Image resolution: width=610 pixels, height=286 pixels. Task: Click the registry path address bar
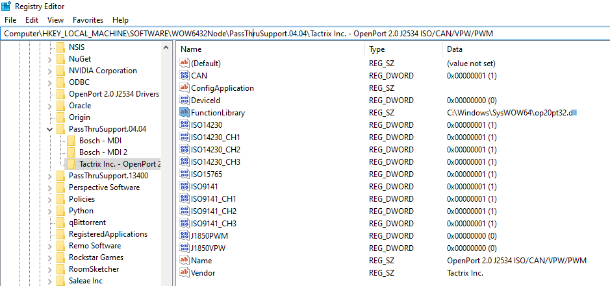[x=305, y=34]
